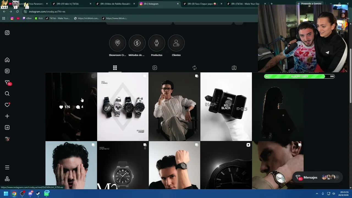Viewport: 352px width, 198px height.
Task: Open the Meta apps icon in sidebar
Action: point(7,179)
